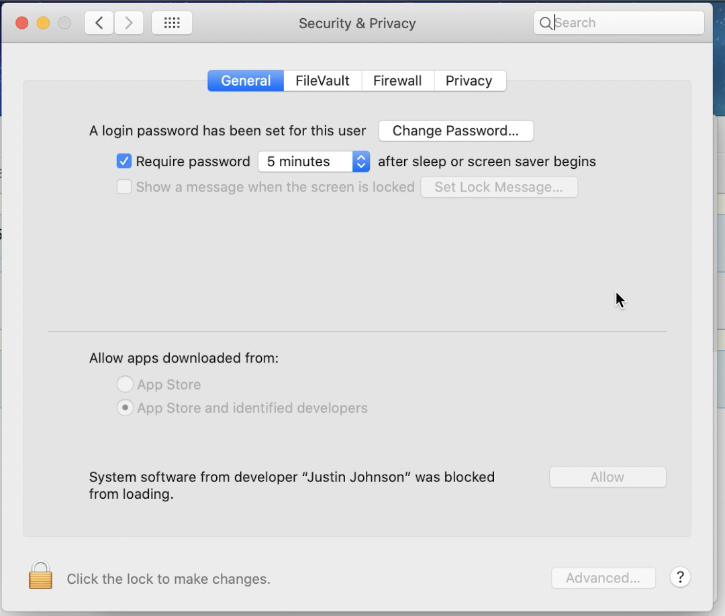The image size is (725, 616).
Task: Click the magnifying glass search icon
Action: [546, 23]
